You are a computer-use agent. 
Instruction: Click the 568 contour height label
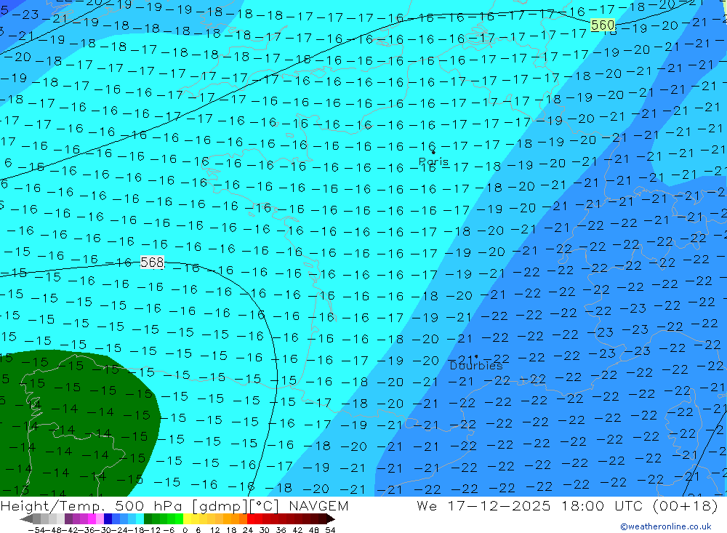[152, 263]
